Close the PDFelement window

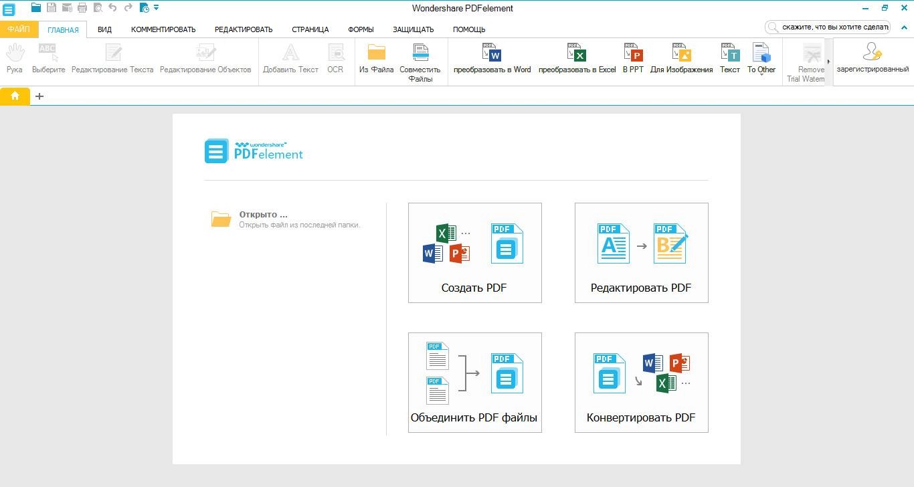pos(904,8)
